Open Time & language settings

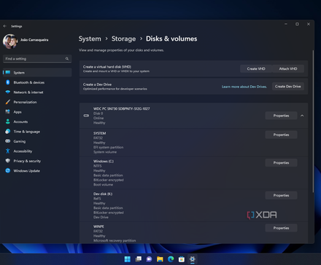pos(37,132)
